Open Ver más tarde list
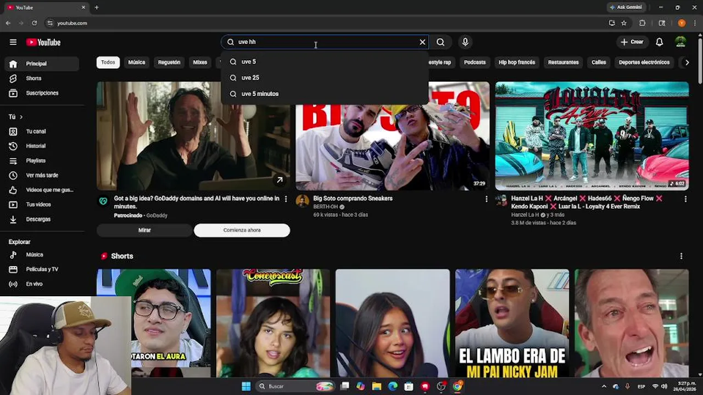Viewport: 703px width, 395px height. [x=42, y=176]
